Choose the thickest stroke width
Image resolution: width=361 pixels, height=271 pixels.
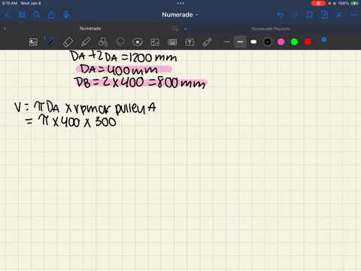pyautogui.click(x=253, y=42)
